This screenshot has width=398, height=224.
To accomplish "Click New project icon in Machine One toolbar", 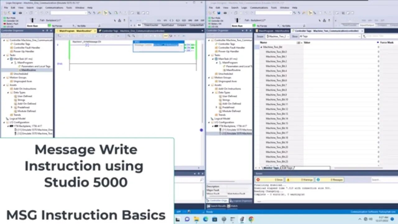I will (x=5, y=13).
